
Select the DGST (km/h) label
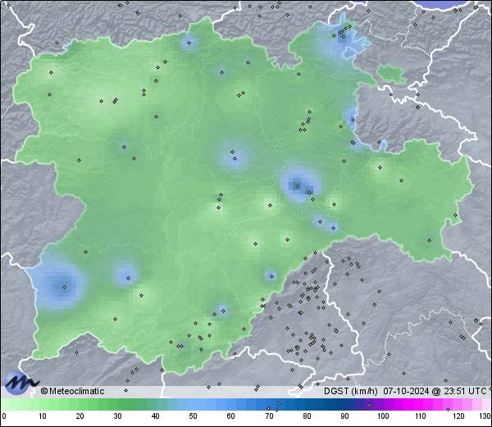click(x=350, y=391)
